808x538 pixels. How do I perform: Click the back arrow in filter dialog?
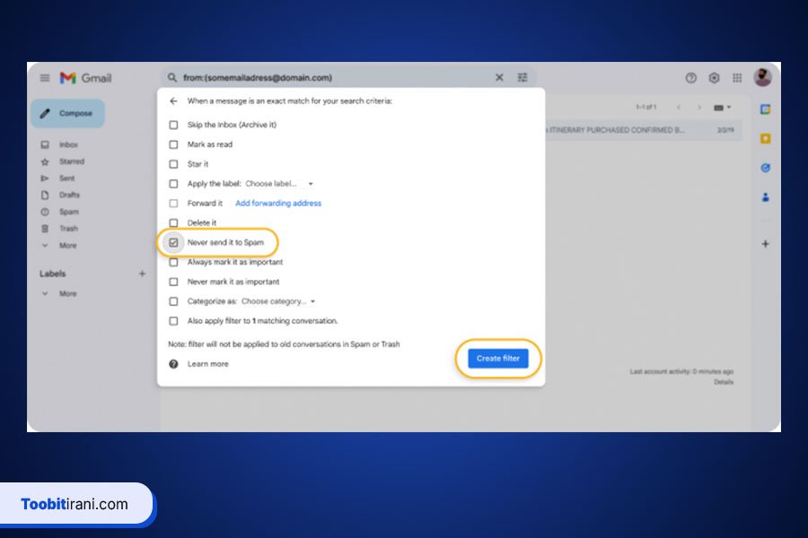tap(173, 101)
